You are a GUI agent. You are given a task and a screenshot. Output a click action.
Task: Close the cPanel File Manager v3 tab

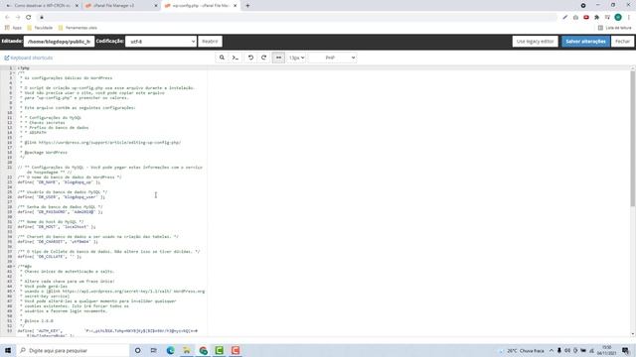156,6
